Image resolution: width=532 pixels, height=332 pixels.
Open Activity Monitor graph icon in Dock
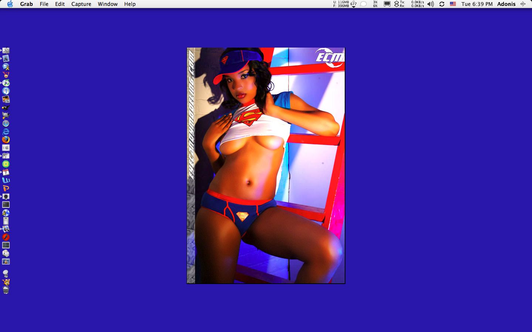[x=6, y=245]
